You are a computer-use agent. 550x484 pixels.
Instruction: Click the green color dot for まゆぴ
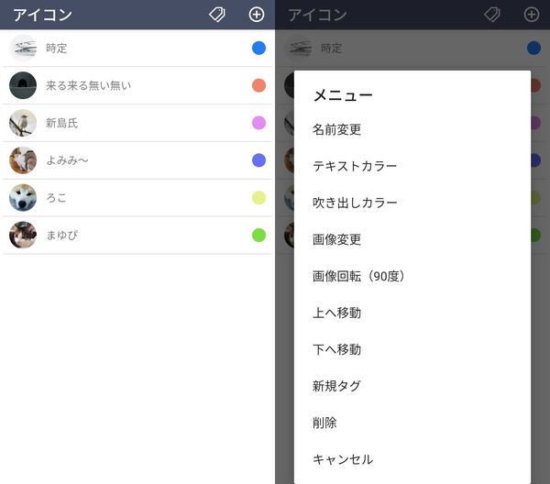(258, 235)
